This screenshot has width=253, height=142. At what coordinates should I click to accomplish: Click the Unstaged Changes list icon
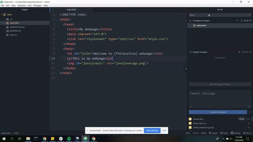tap(190, 21)
